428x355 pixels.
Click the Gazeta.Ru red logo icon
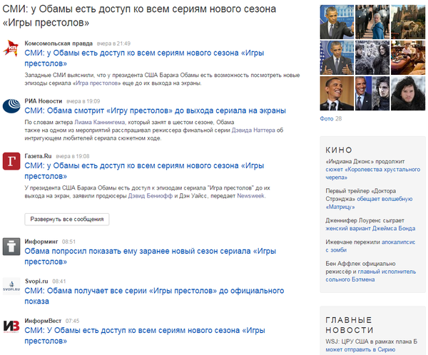click(11, 160)
